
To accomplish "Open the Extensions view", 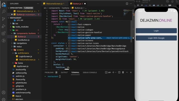I will click(x=4, y=33).
